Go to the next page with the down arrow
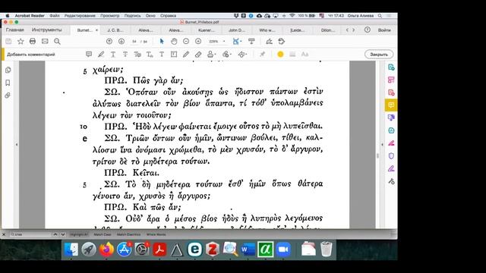Screen dimensions: 486x273 point(121,41)
